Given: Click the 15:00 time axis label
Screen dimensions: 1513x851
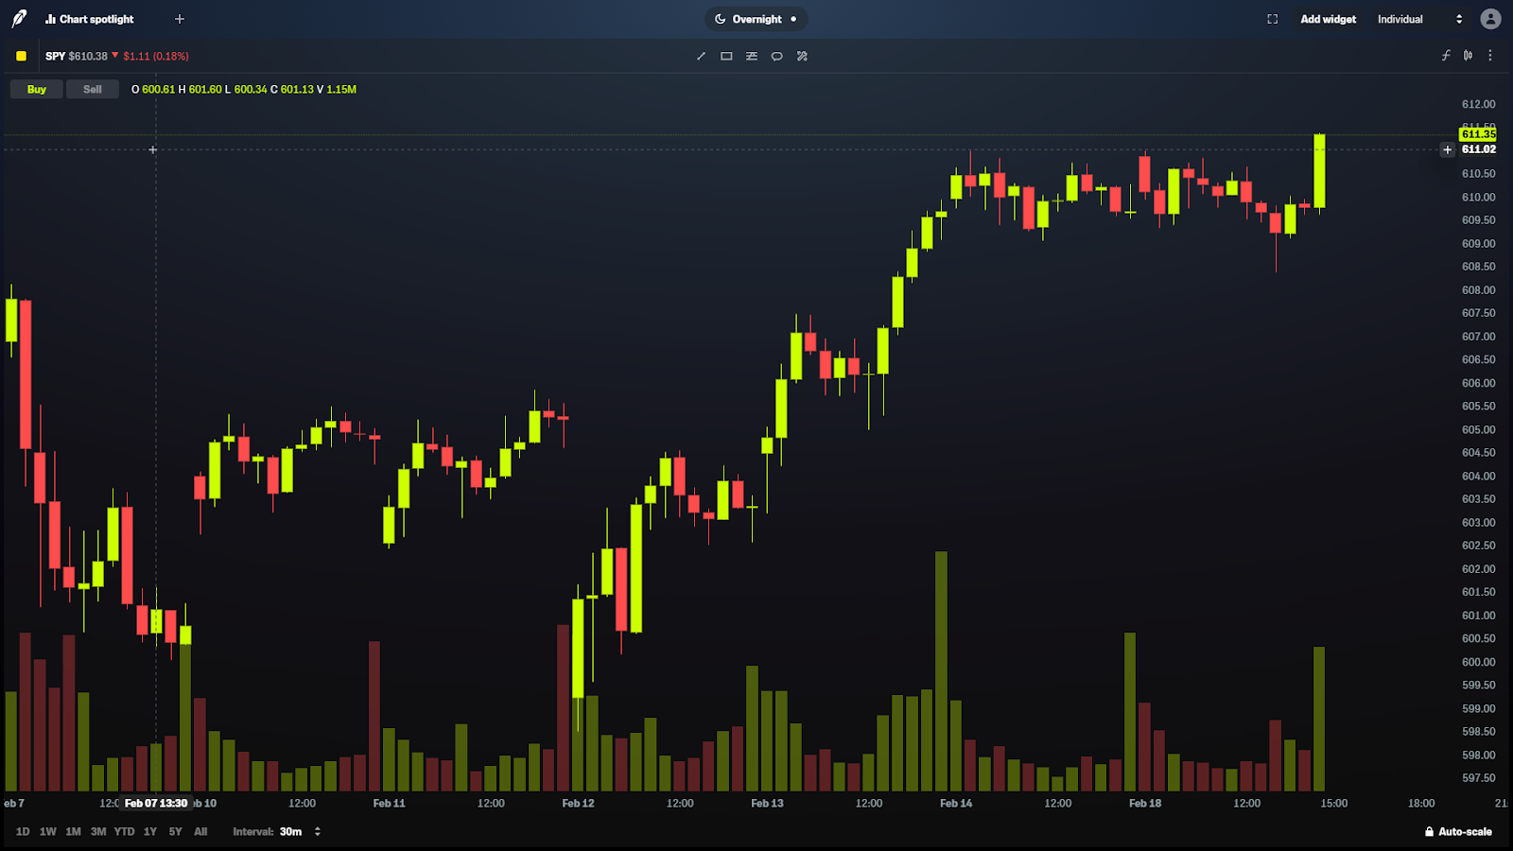Looking at the screenshot, I should tap(1334, 804).
